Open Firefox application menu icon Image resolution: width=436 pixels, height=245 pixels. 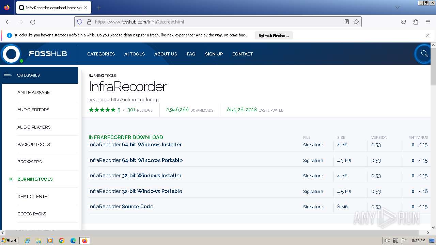coord(428,22)
